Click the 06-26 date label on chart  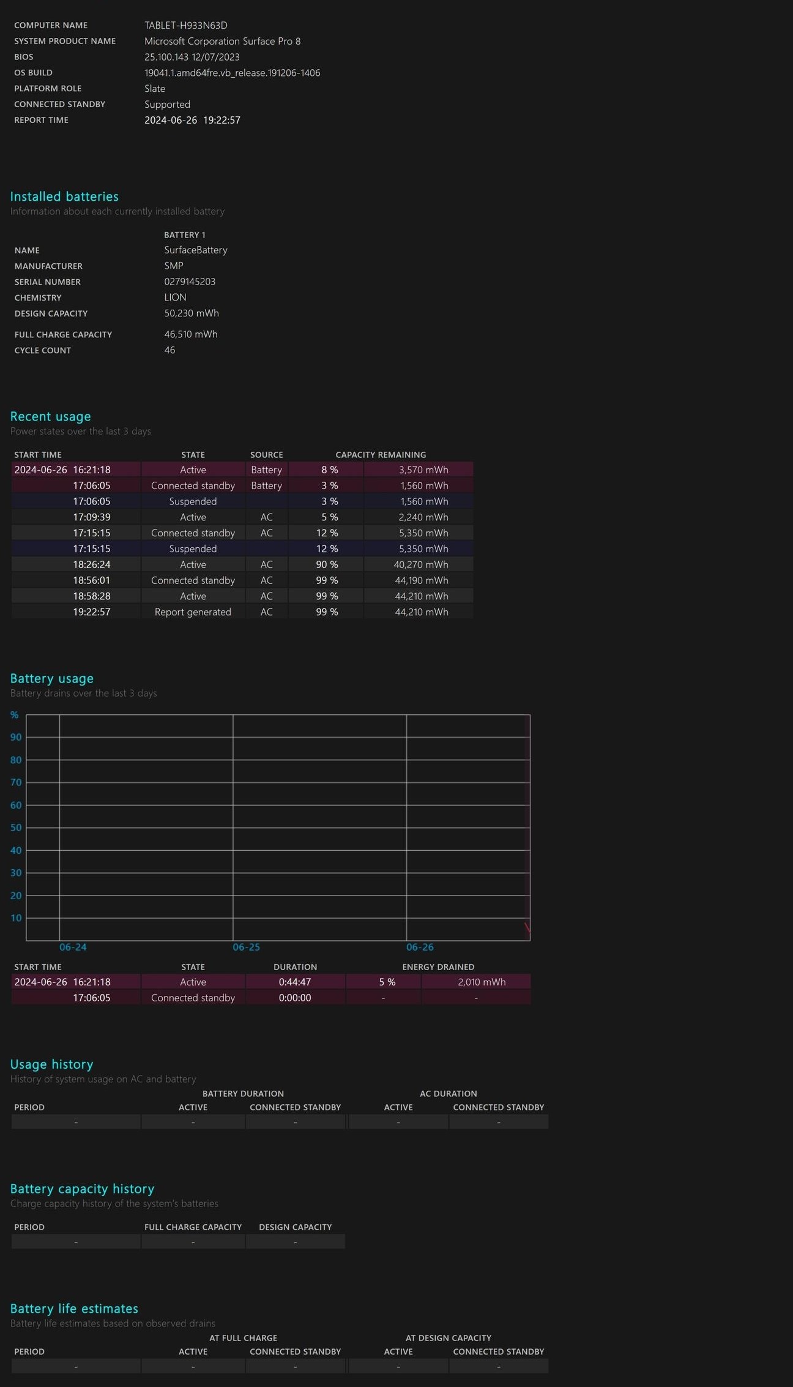coord(420,947)
